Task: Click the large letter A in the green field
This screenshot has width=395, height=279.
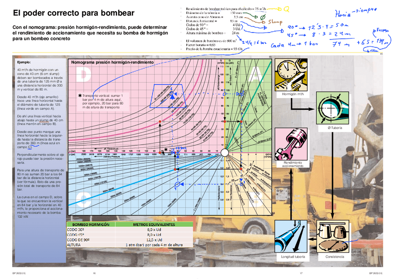Action: [255, 74]
